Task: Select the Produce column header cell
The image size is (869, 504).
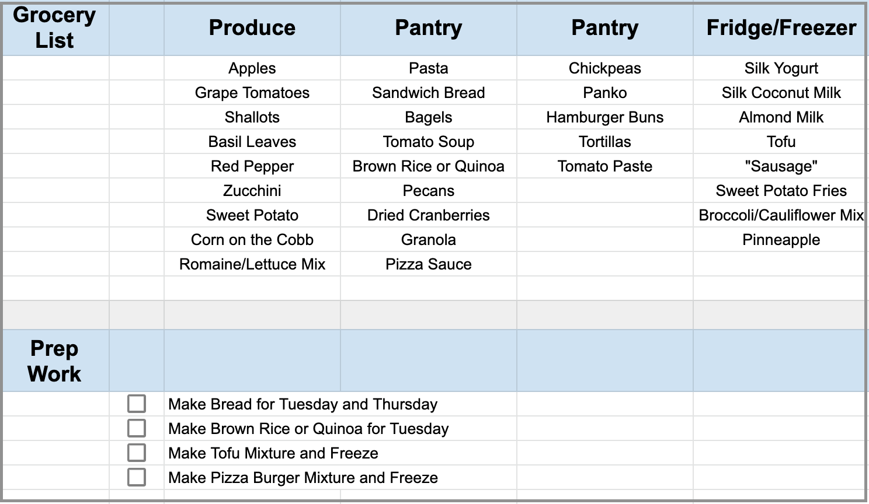Action: pyautogui.click(x=252, y=28)
